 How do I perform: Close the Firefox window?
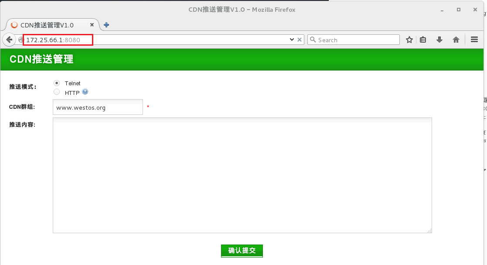[x=475, y=10]
